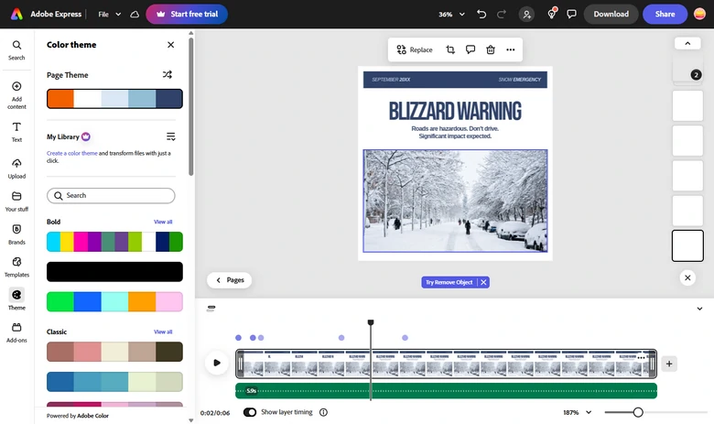Select the orange Page Theme swatch

click(60, 99)
